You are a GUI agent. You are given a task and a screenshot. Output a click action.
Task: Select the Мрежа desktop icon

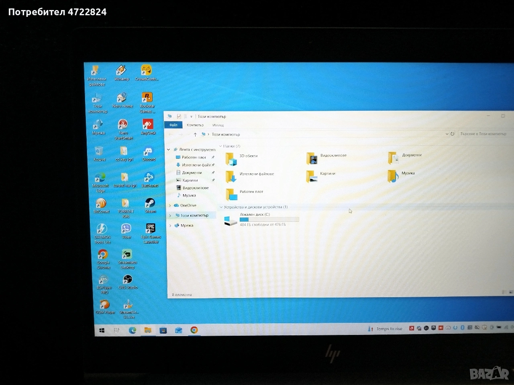[x=98, y=127]
